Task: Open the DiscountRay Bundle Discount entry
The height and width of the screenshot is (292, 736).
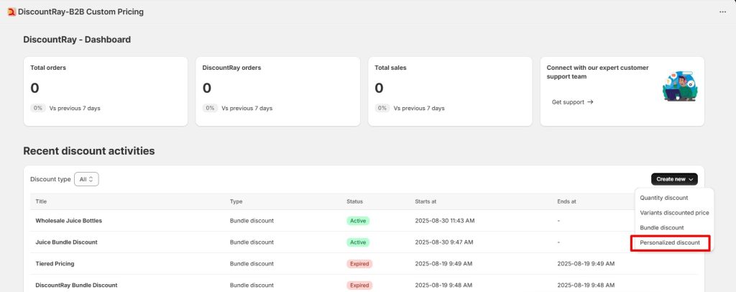Action: 76,285
